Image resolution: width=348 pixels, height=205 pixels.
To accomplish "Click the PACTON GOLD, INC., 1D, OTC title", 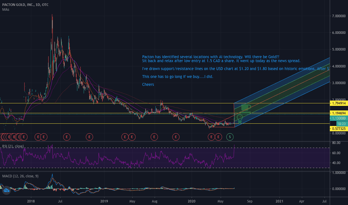I will [25, 4].
